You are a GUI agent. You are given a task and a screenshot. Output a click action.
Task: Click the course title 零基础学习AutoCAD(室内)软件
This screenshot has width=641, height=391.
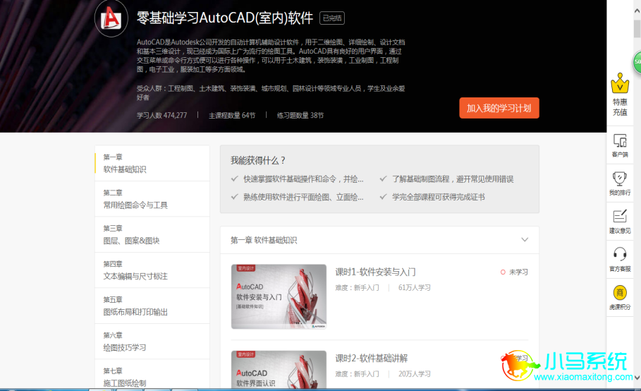click(225, 18)
